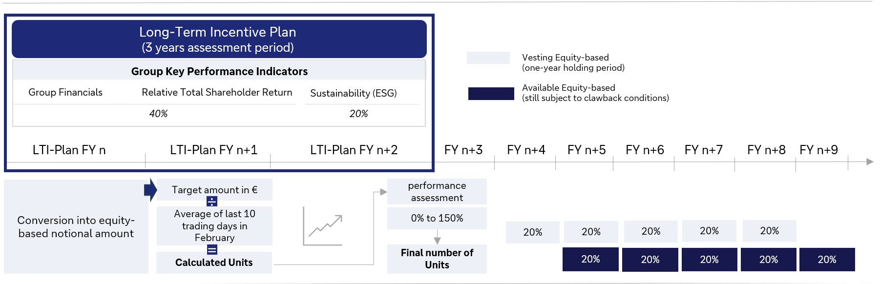The image size is (880, 284).
Task: Click the FY n+9 timeline label
Action: [818, 150]
